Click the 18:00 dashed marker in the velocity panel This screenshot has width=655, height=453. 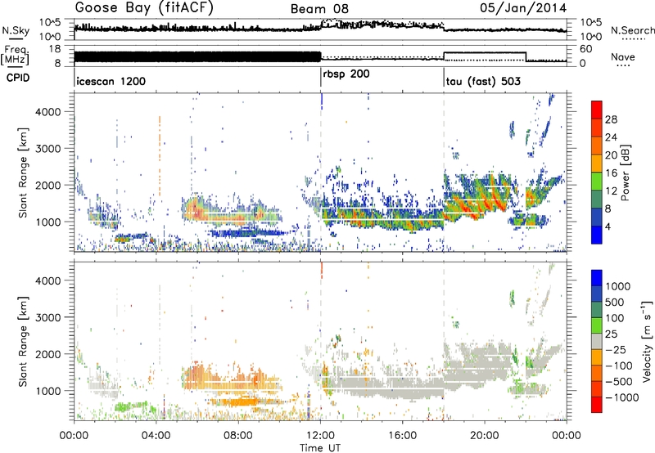[x=444, y=341]
